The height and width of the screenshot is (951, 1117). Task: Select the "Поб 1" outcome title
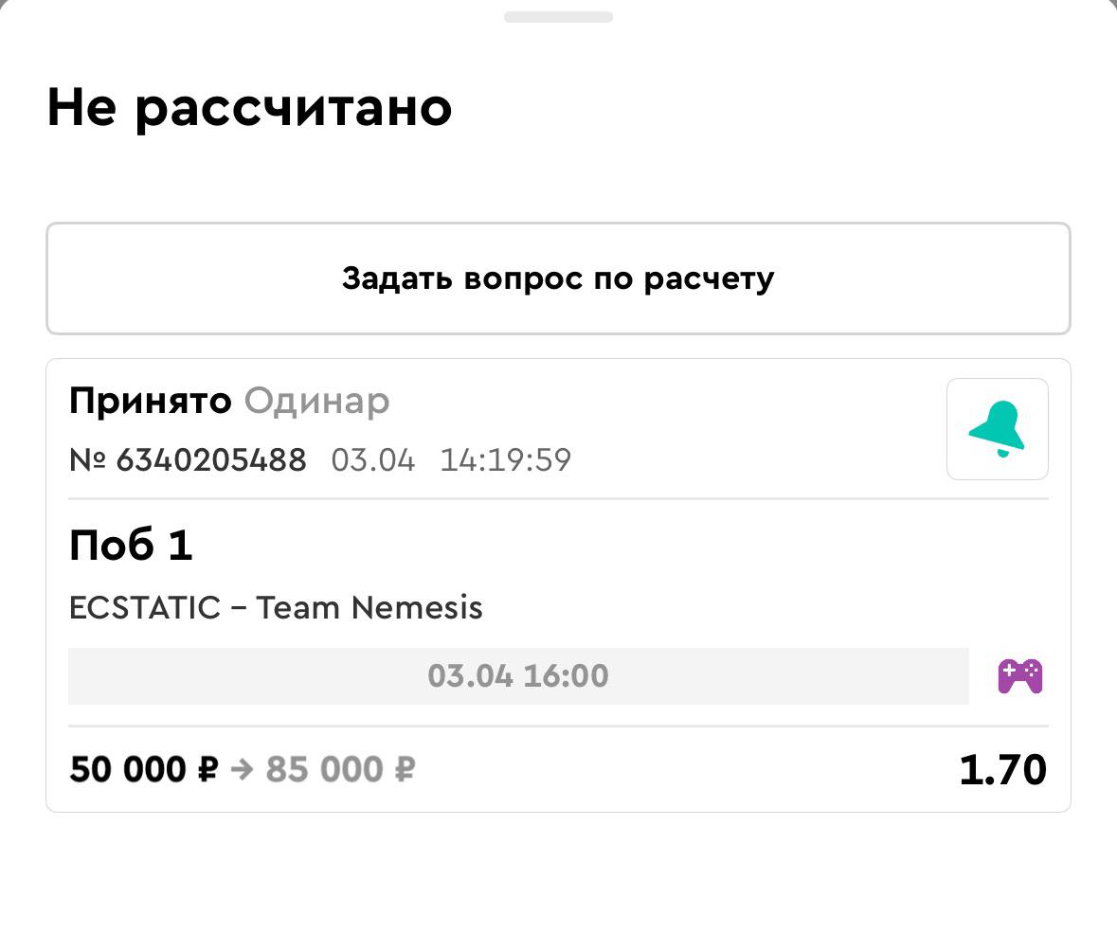pyautogui.click(x=131, y=546)
